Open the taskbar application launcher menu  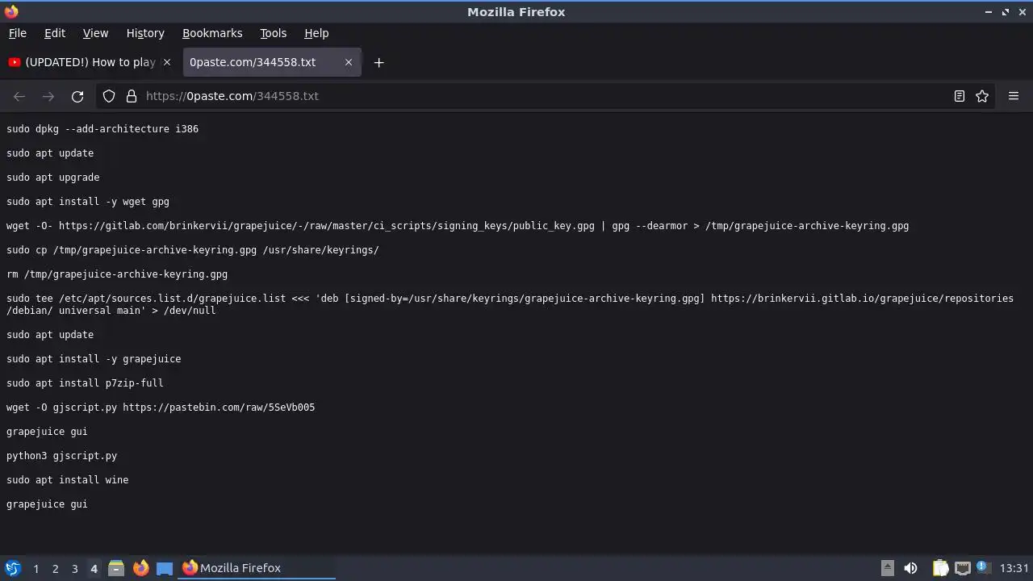[13, 568]
